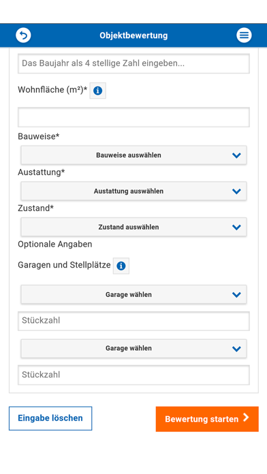Screen dimensions: 267x474
Task: Focus the Baujahr input field
Action: coord(133,63)
